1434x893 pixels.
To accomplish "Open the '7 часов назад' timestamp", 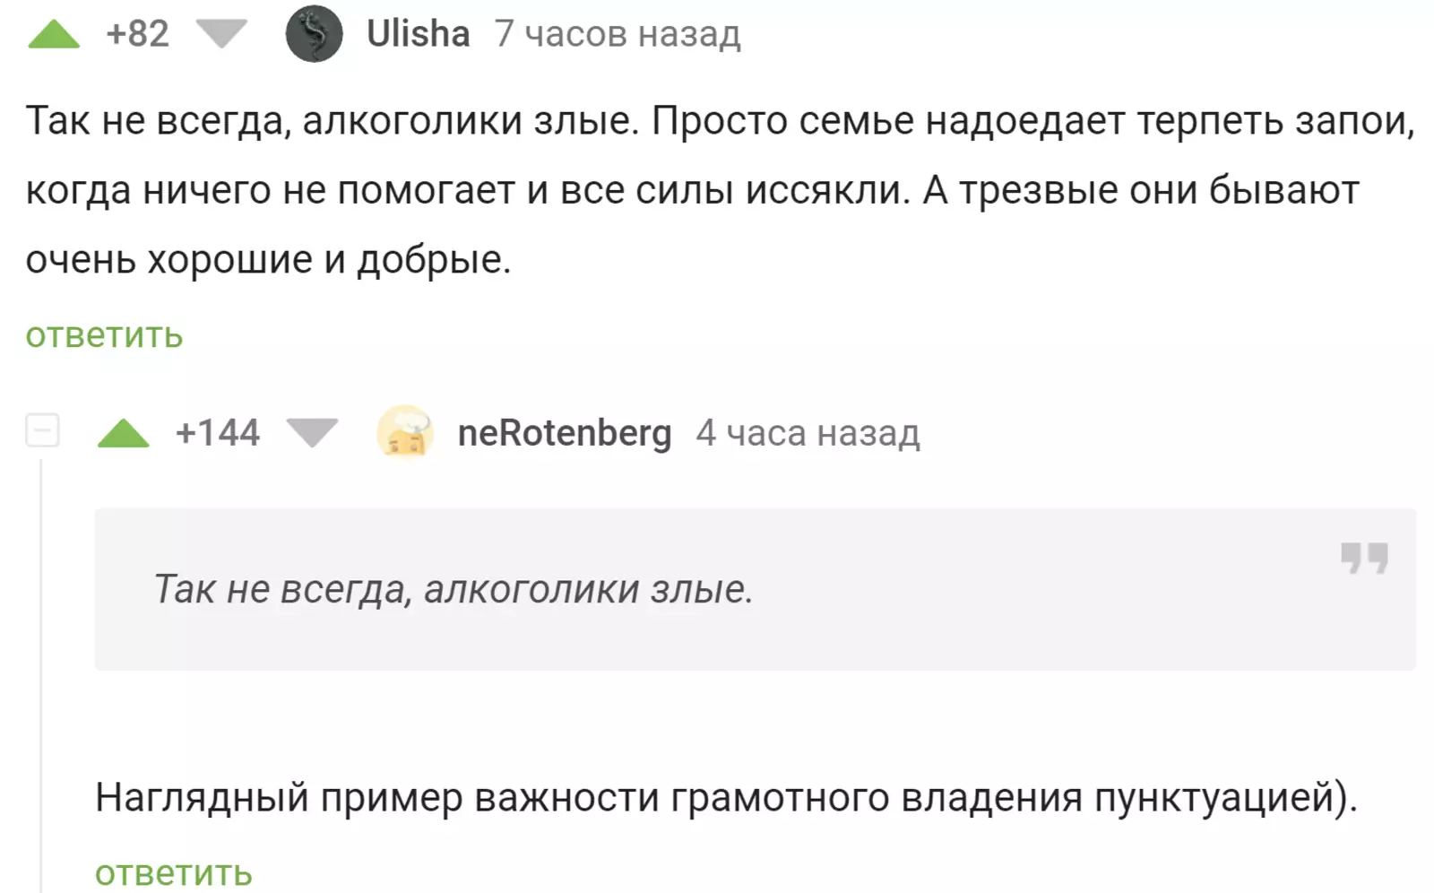I will pos(618,34).
